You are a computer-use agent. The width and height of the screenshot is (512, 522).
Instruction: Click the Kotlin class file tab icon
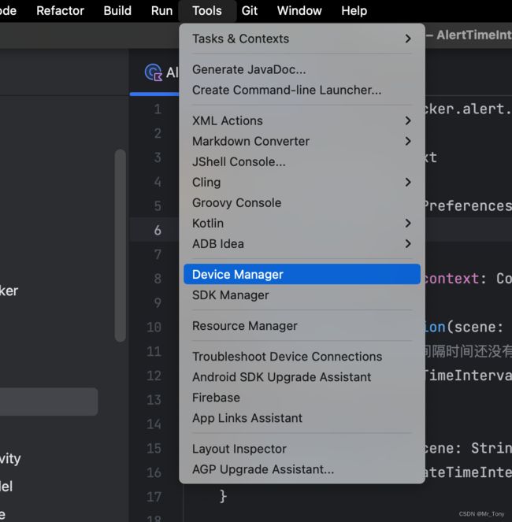coord(154,72)
